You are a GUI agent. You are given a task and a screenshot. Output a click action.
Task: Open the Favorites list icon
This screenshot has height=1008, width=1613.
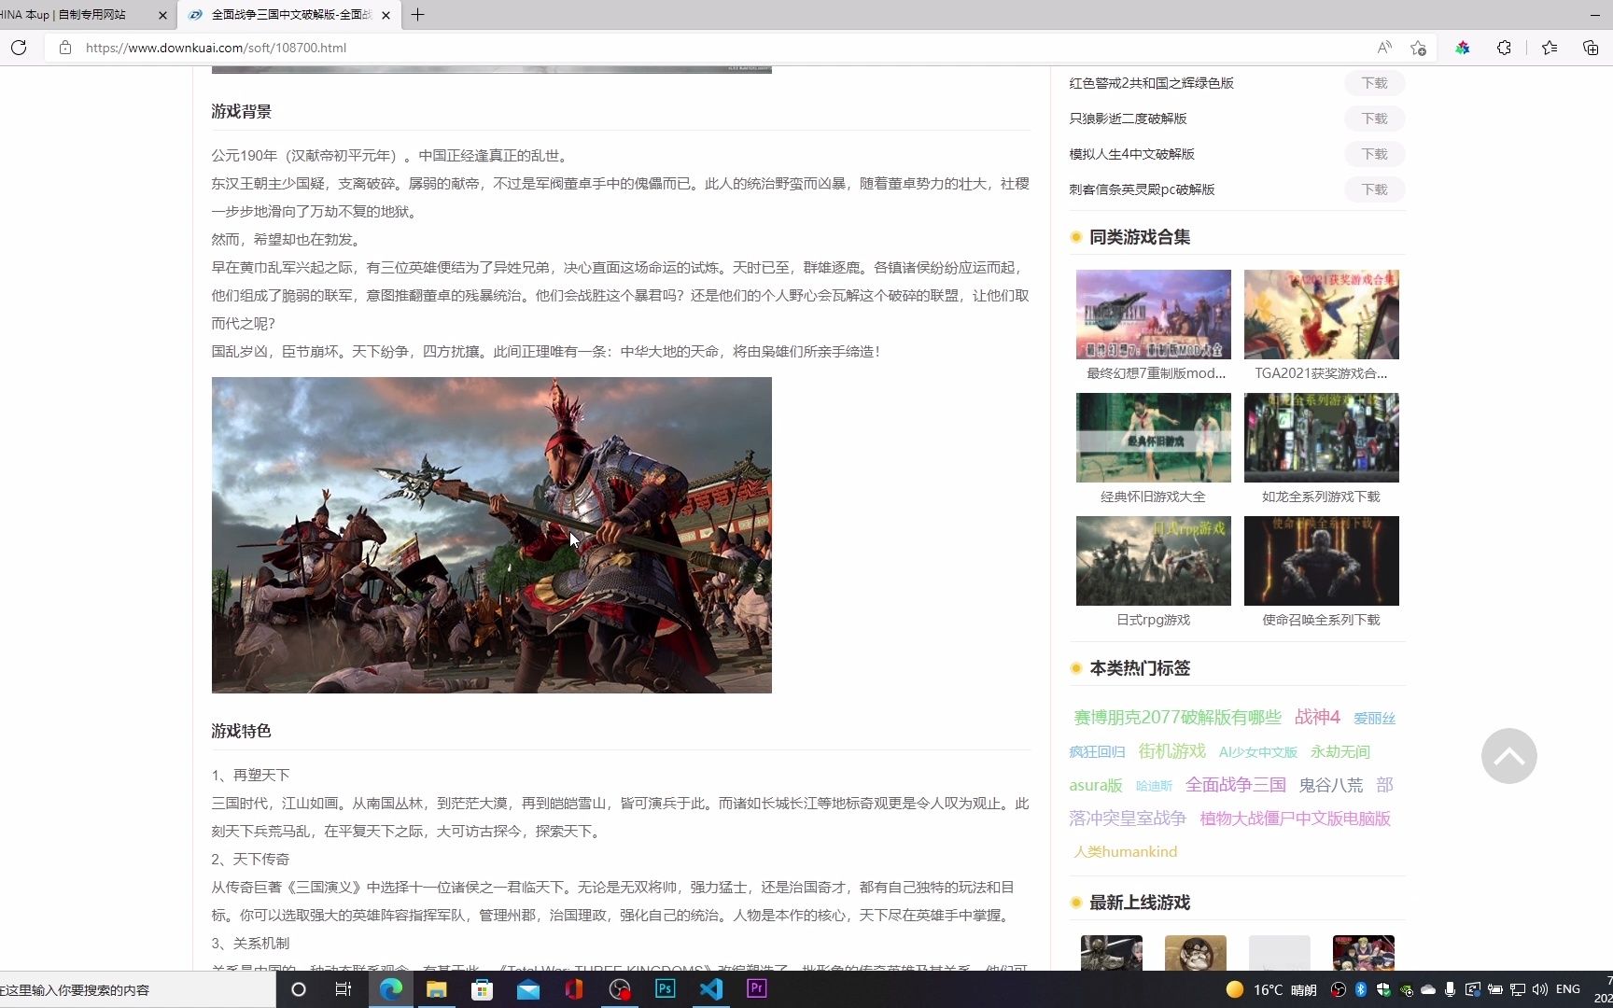pos(1550,48)
